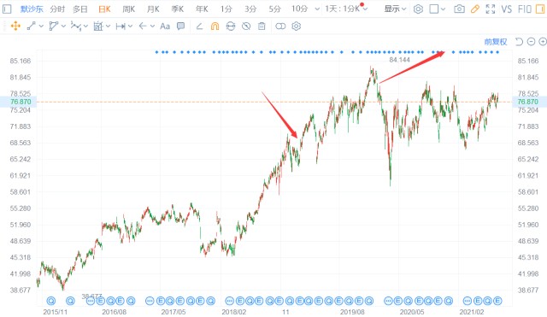Screen dimensions: 547x317
Task: Select the trend line drawing tool
Action: coord(31,26)
